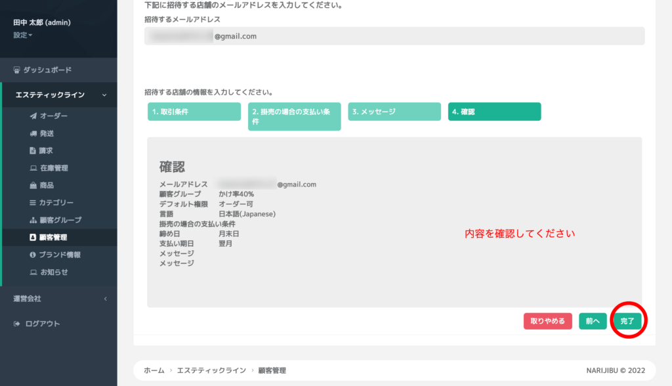Click the truck icon beside 発送

point(33,133)
